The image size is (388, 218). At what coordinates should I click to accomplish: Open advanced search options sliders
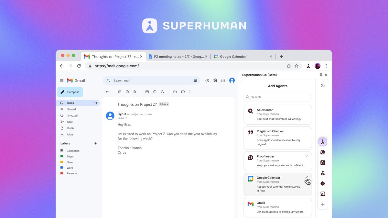point(195,80)
